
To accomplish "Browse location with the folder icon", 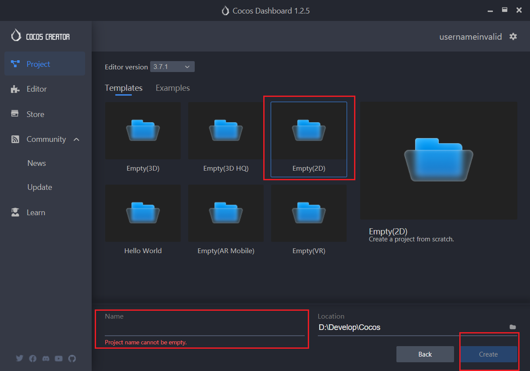I will point(513,327).
